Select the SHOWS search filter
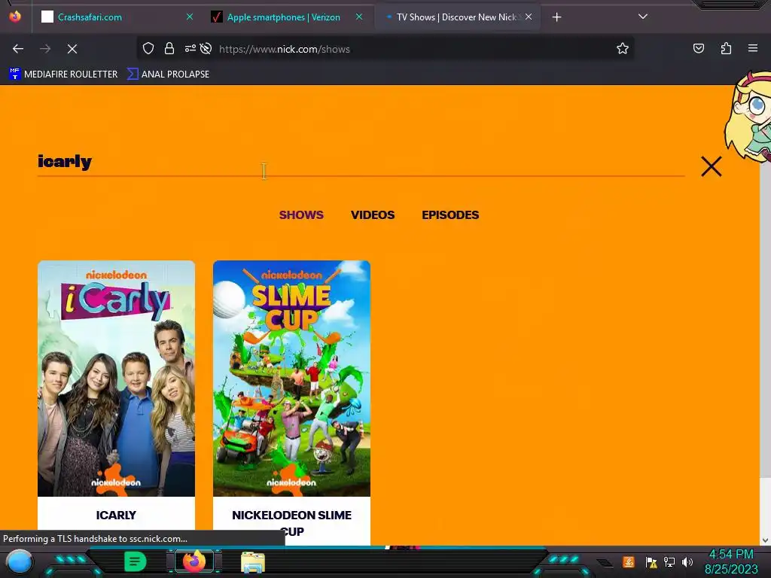 [x=301, y=214]
